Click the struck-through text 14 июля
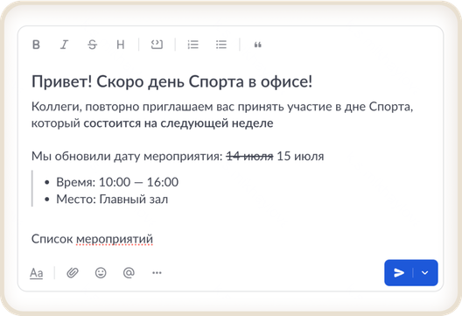Viewport: 462px width, 316px height. pos(249,156)
